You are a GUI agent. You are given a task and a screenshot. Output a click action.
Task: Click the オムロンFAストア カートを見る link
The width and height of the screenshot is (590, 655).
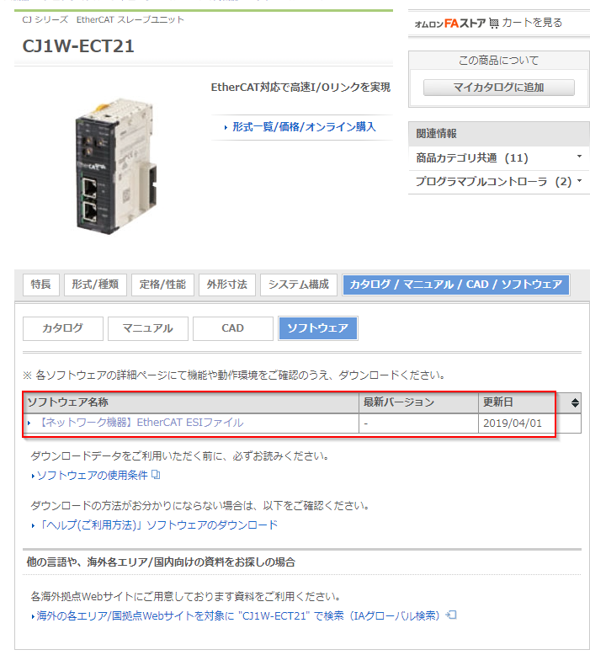(x=488, y=23)
